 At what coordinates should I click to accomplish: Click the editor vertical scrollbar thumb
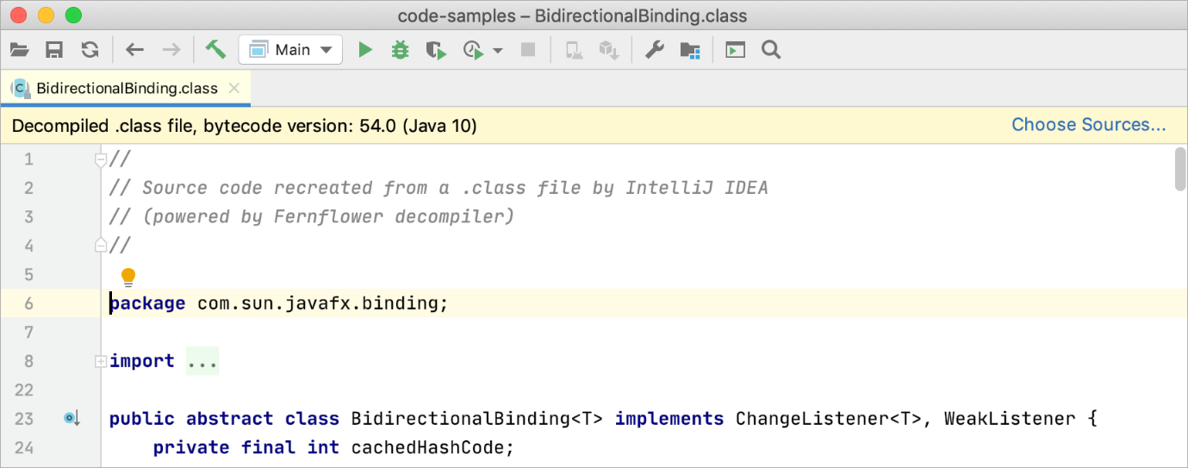tap(1179, 168)
